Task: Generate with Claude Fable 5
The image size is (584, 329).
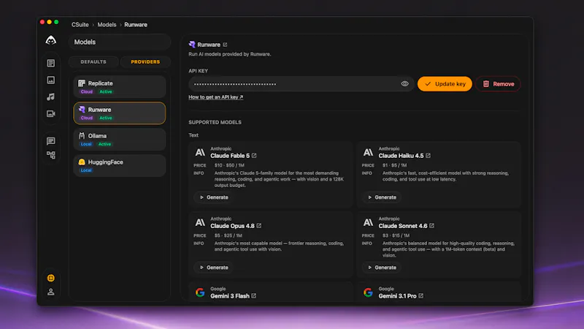Action: (214, 197)
